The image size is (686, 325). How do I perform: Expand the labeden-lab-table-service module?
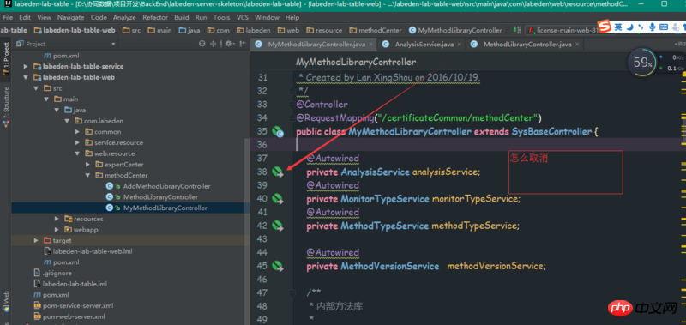pos(26,67)
